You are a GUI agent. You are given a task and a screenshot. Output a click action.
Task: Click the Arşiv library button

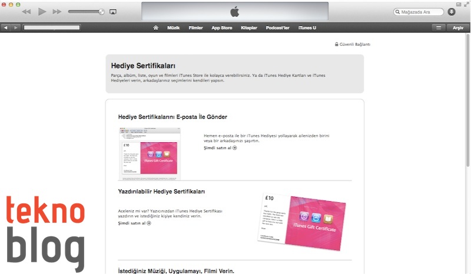[x=458, y=28]
